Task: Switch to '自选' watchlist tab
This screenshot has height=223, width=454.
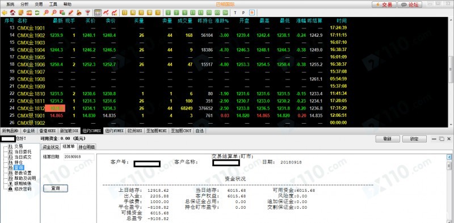Action: tap(200, 131)
